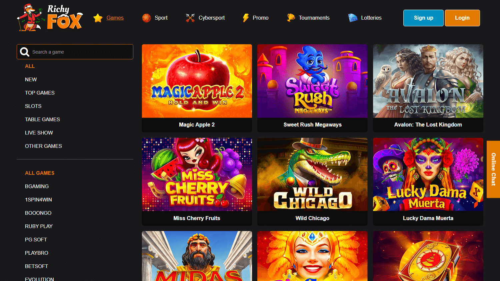Open the Tournaments menu item

[x=314, y=18]
